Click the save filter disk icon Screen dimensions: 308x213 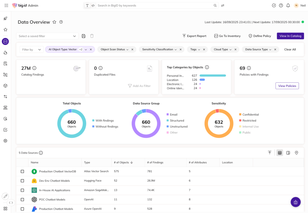point(84,36)
